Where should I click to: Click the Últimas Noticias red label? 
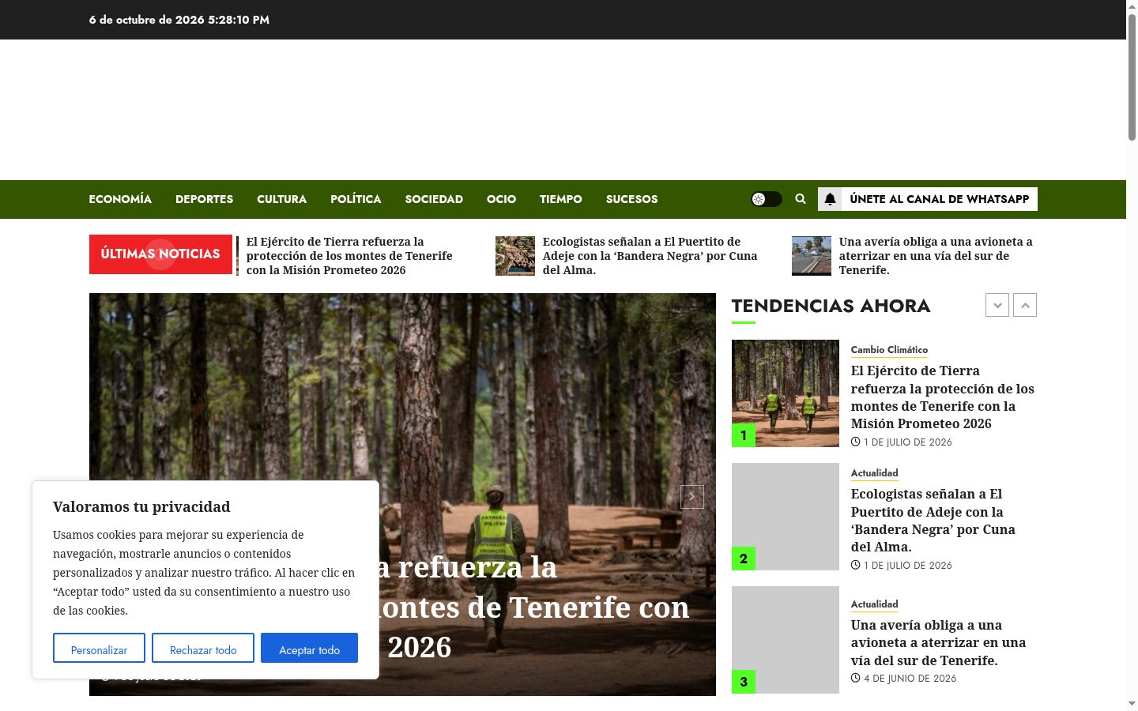point(160,254)
